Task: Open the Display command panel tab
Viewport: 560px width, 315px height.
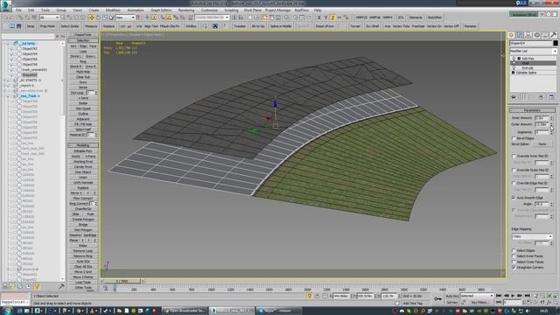Action: click(x=545, y=35)
